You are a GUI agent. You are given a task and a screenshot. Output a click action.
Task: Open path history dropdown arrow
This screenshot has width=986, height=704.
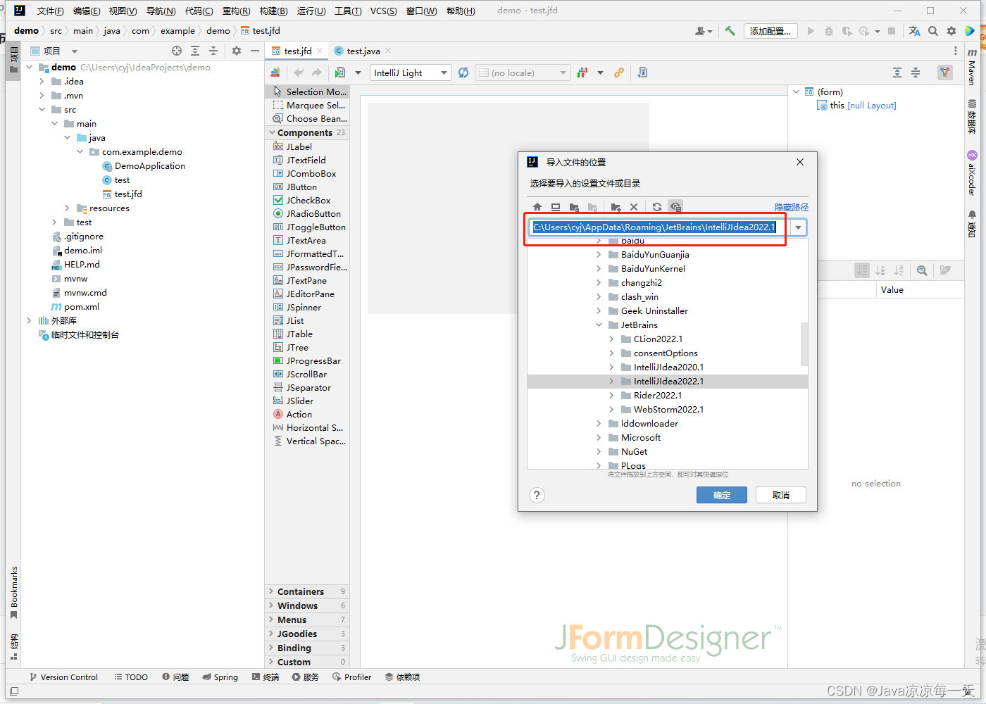(x=799, y=227)
